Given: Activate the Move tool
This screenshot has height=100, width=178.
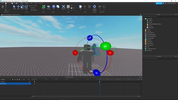Looking at the screenshot, I should point(18,7).
